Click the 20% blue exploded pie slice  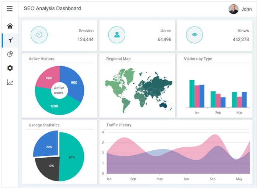[47, 145]
